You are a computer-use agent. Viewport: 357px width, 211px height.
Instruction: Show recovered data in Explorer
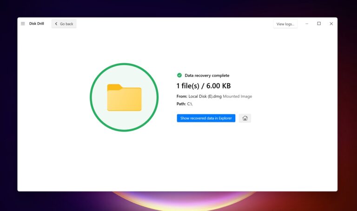[206, 118]
